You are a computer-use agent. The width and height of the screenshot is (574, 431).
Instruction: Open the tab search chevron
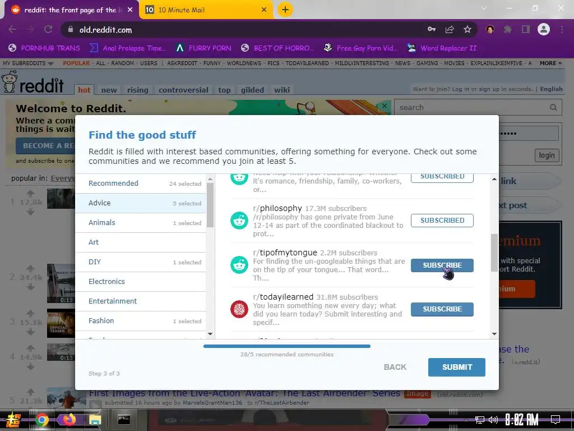coord(484,8)
